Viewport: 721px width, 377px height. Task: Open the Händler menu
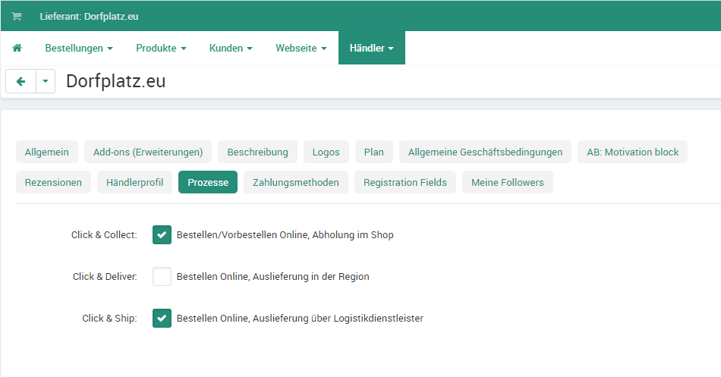(x=372, y=49)
